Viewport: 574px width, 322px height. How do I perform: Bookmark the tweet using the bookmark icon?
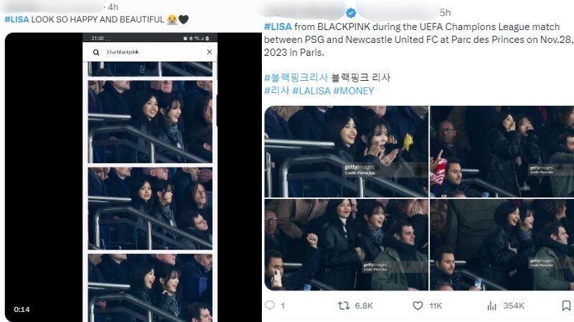click(566, 306)
